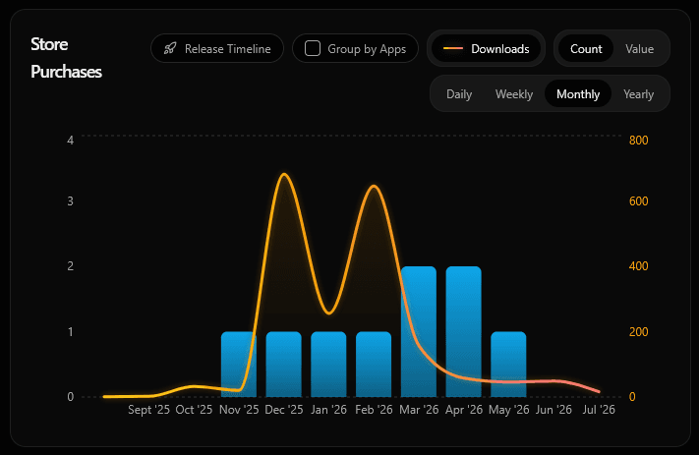Click the Mar '26 purchases bar
Viewport: 699px width, 455px height.
[x=419, y=331]
